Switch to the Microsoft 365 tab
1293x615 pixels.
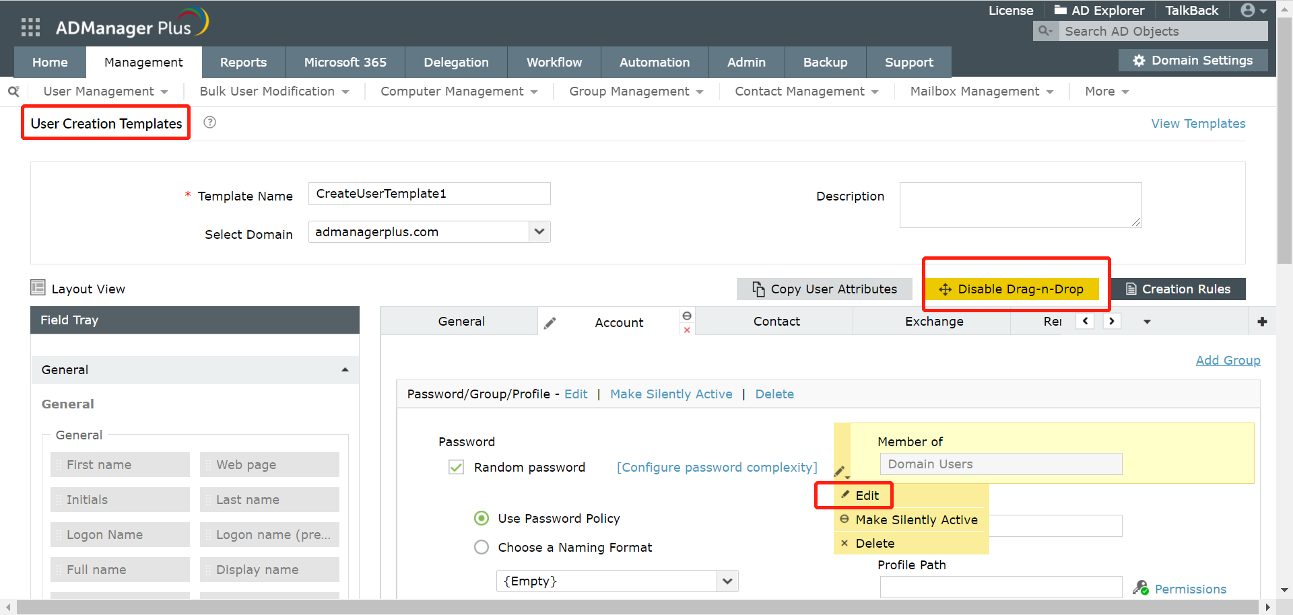345,62
